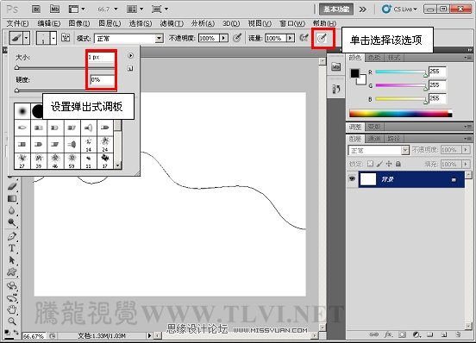Viewport: 476px width, 343px height.
Task: Click the hardness 0% field
Action: click(x=103, y=80)
